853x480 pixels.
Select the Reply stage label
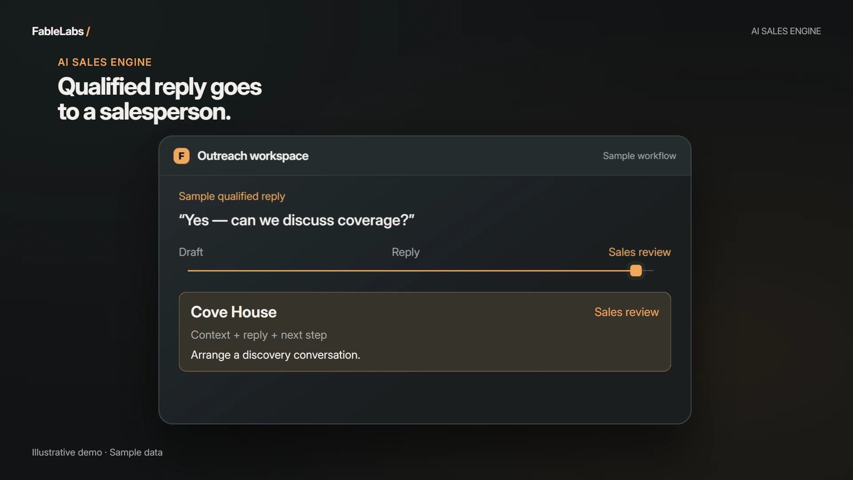405,252
